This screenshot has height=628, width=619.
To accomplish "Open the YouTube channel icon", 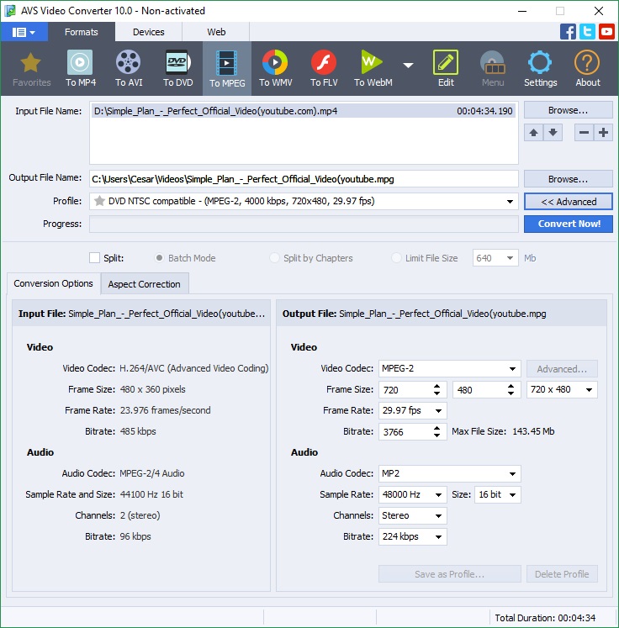I will click(606, 32).
